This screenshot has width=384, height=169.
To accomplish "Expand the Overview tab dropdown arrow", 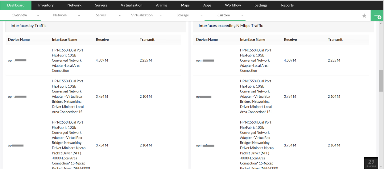I will click(38, 15).
